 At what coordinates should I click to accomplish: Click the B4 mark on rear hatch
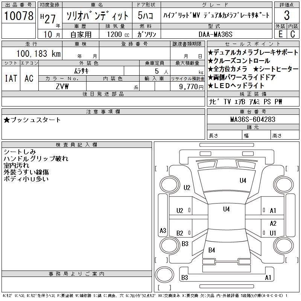(x=212, y=250)
